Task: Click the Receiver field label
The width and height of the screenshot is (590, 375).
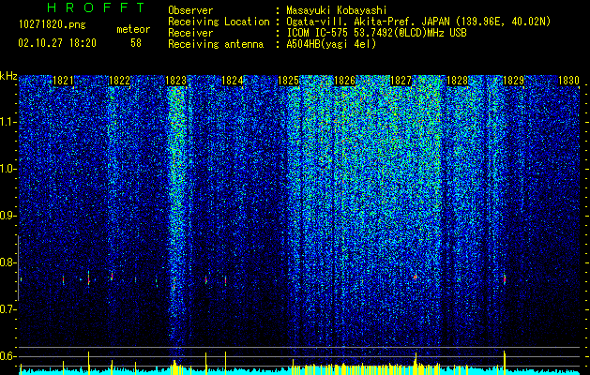Action: [x=190, y=33]
